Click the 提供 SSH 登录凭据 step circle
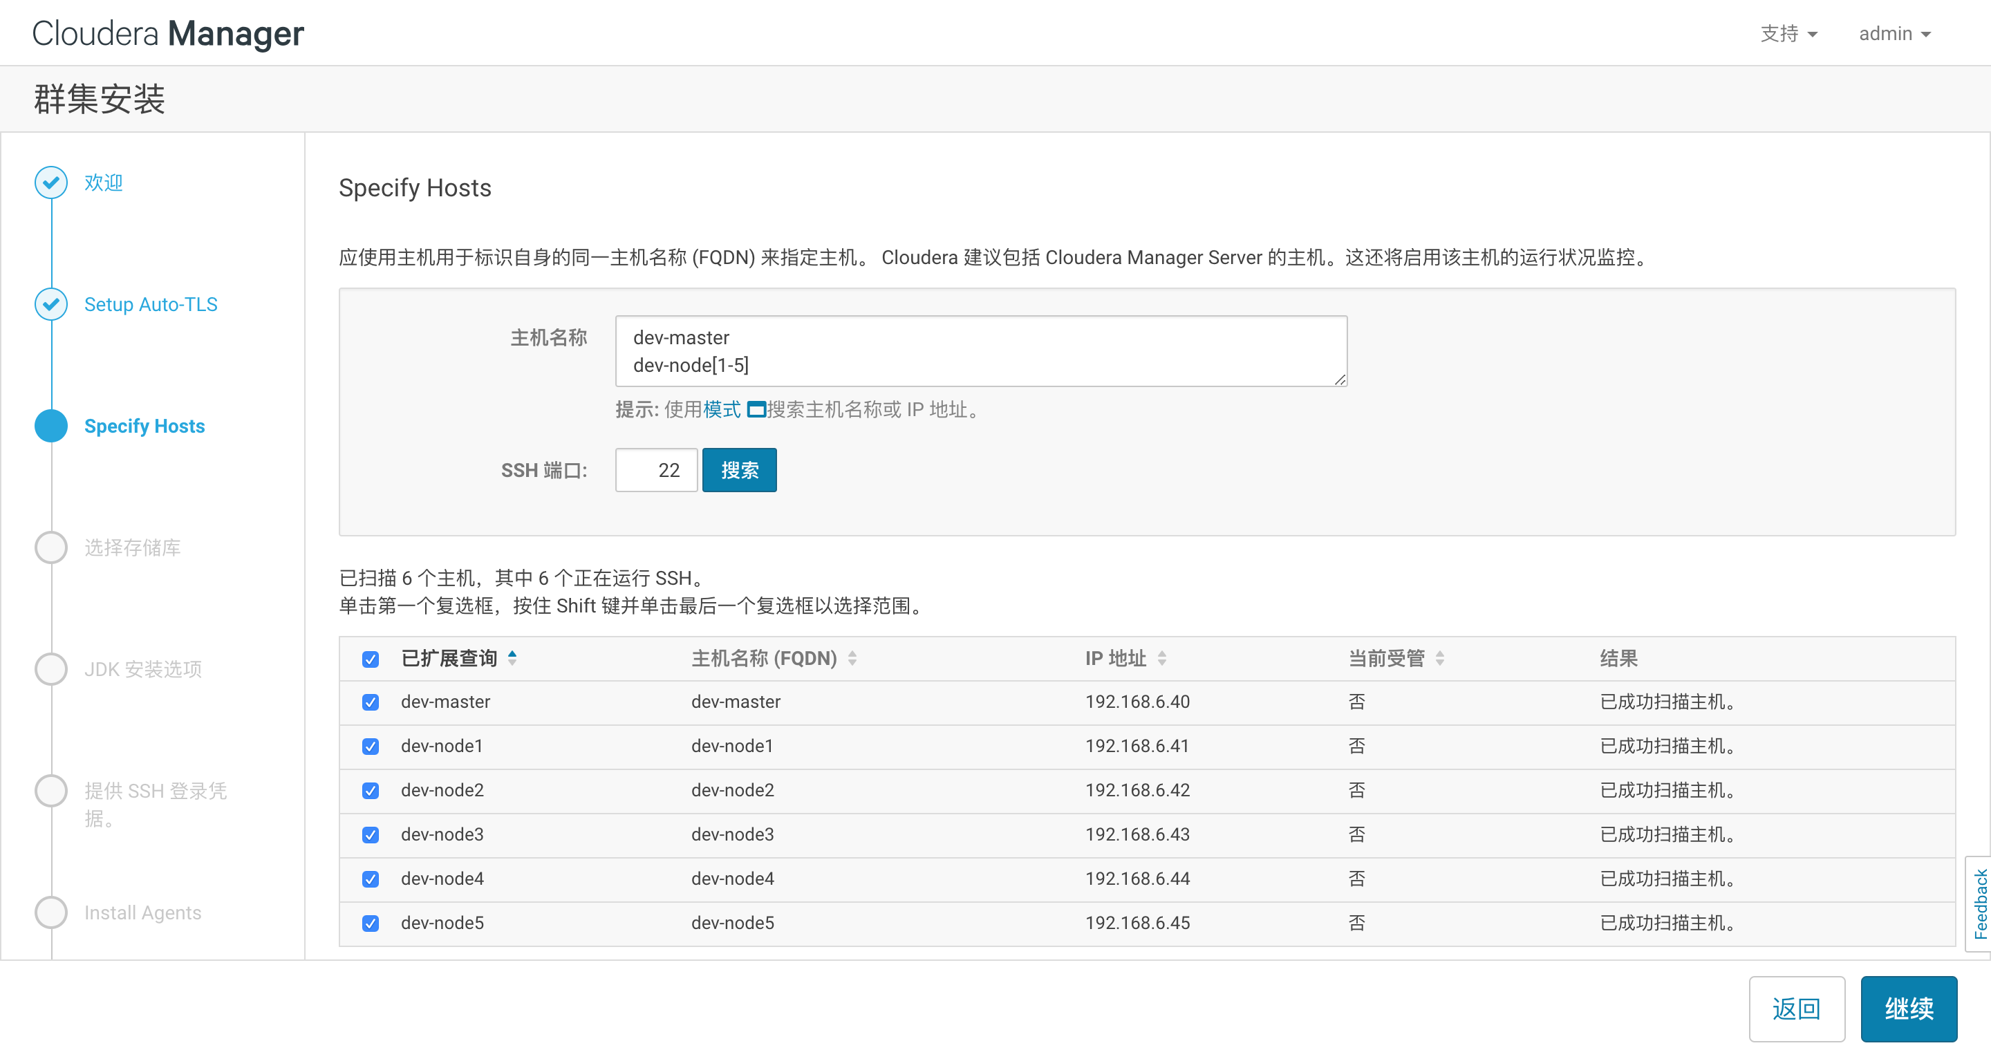 51,790
